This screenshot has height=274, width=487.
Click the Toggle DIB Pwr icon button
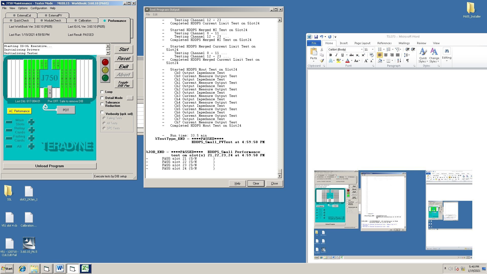tap(124, 84)
